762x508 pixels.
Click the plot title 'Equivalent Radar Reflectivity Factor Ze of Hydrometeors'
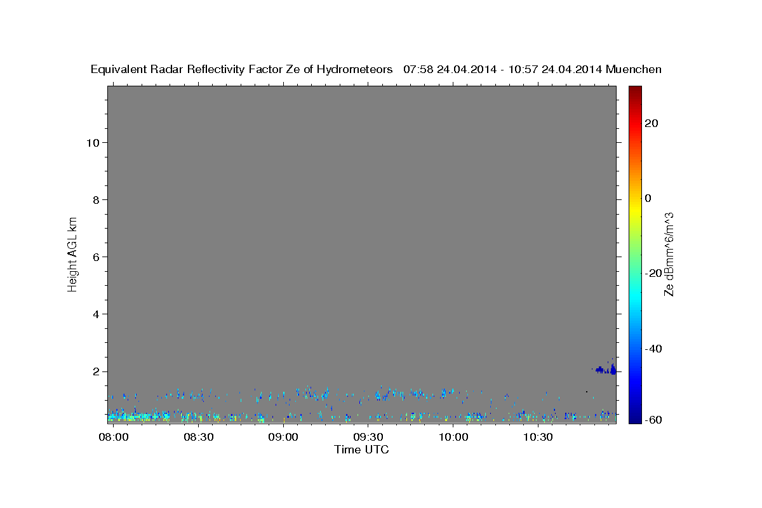pyautogui.click(x=242, y=69)
